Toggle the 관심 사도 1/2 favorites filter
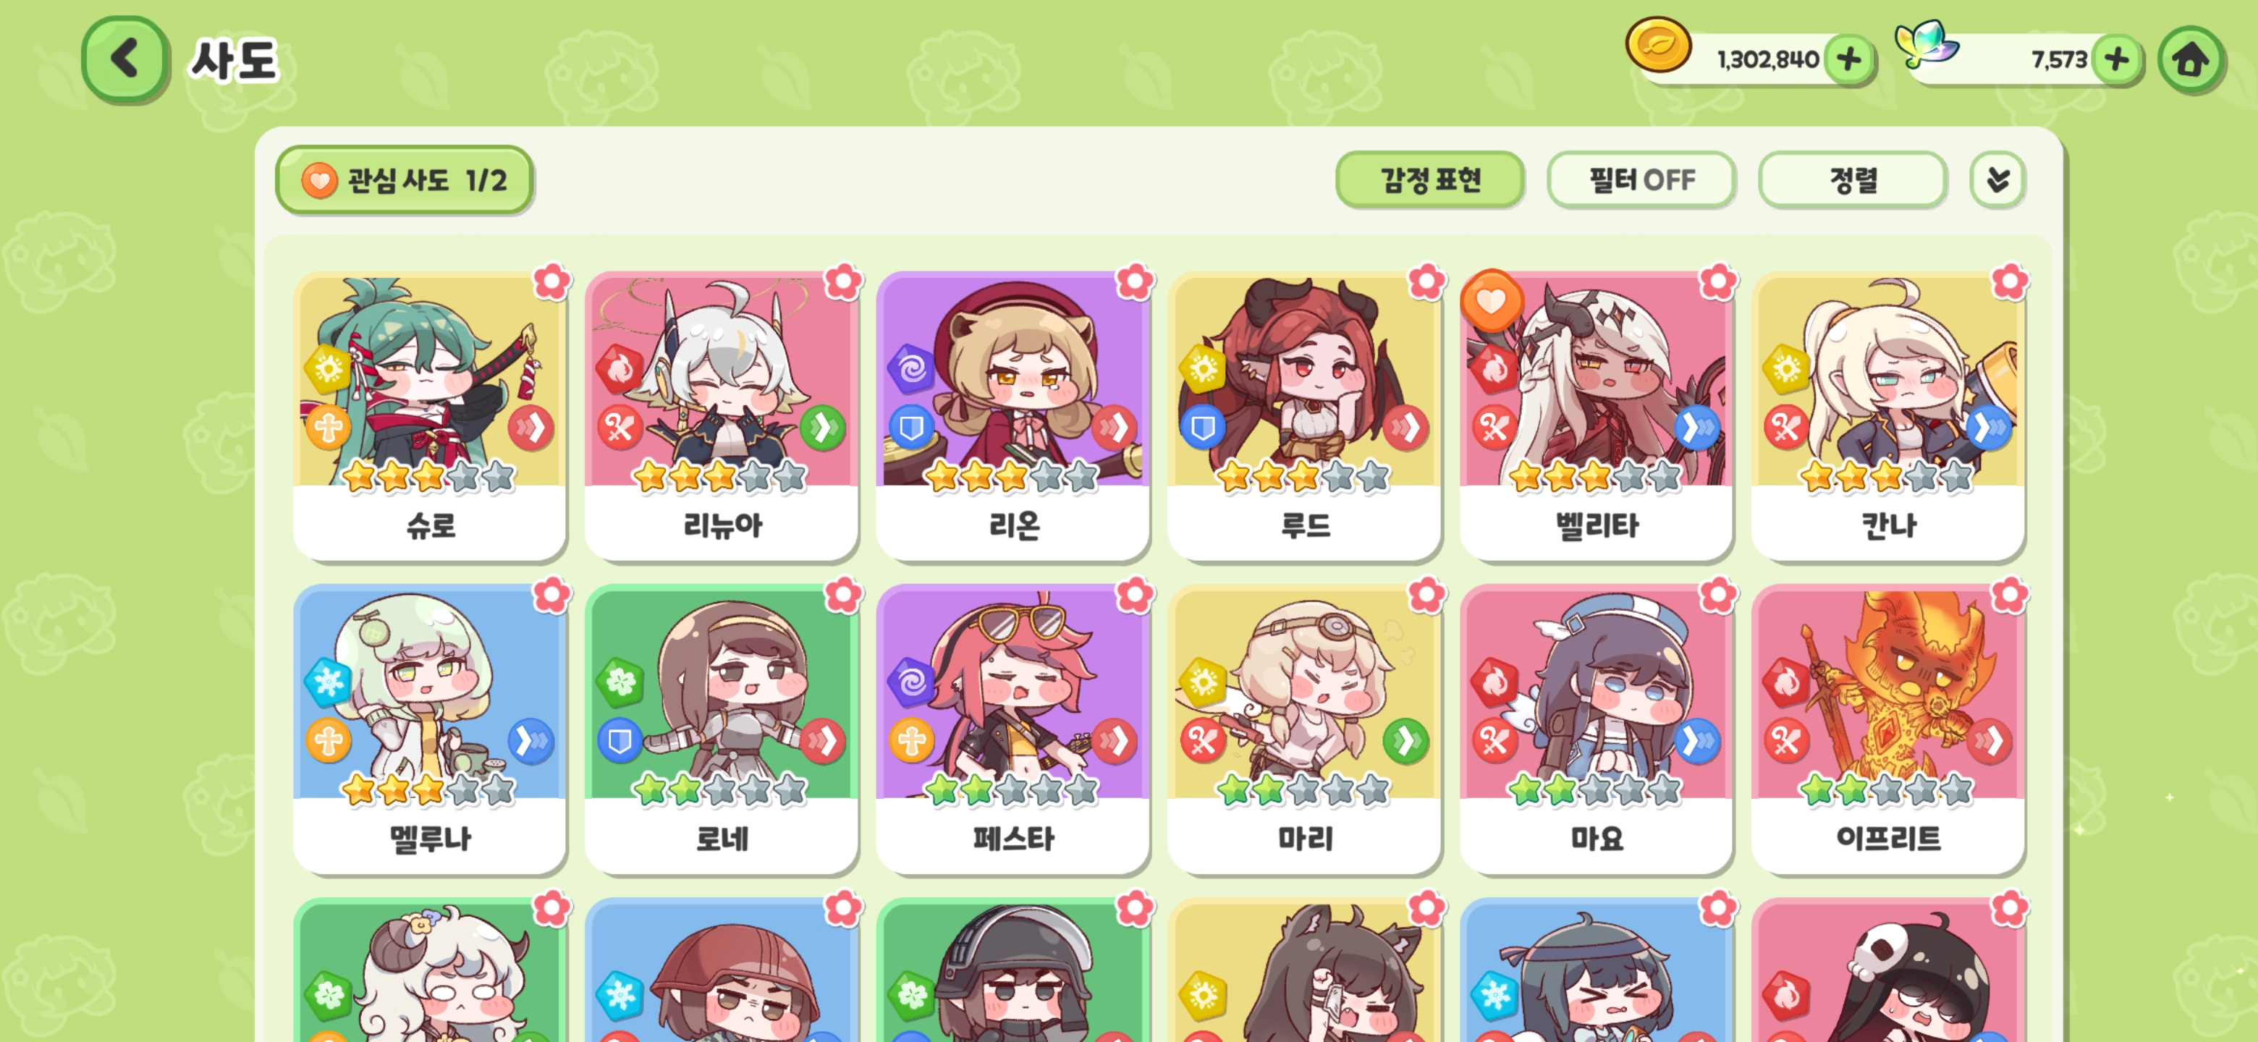Screen dimensions: 2258x1042 pyautogui.click(x=404, y=179)
